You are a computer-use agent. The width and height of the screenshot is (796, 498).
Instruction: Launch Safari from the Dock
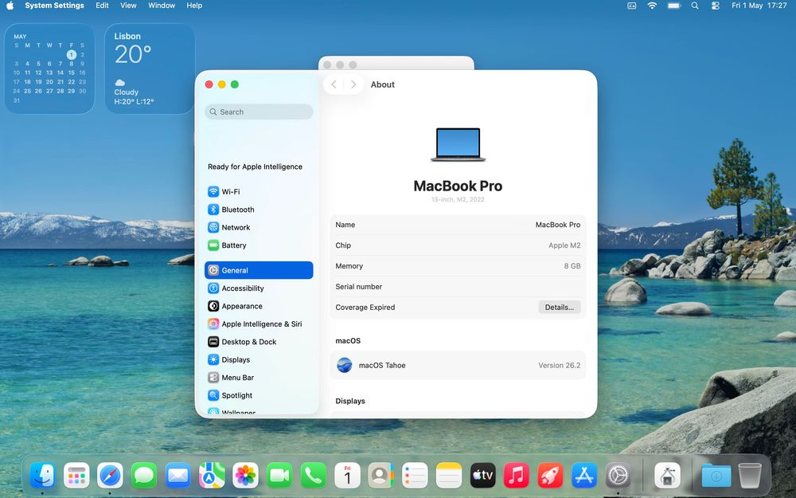pos(110,476)
